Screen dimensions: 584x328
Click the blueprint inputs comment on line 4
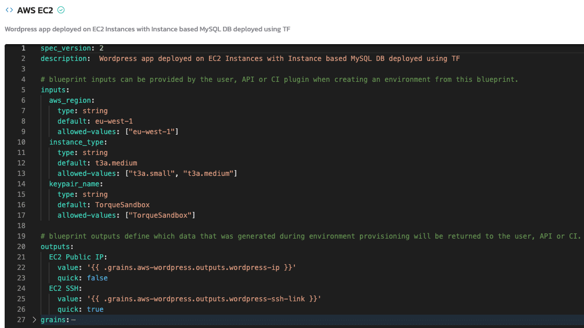tap(279, 80)
